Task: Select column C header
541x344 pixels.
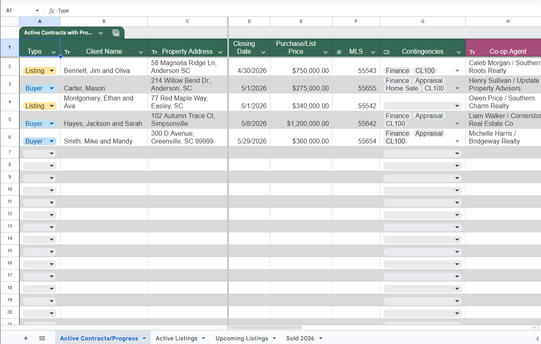Action: pos(187,21)
